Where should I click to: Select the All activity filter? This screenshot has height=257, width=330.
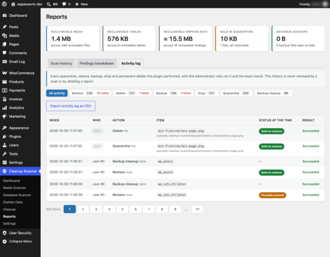point(57,93)
